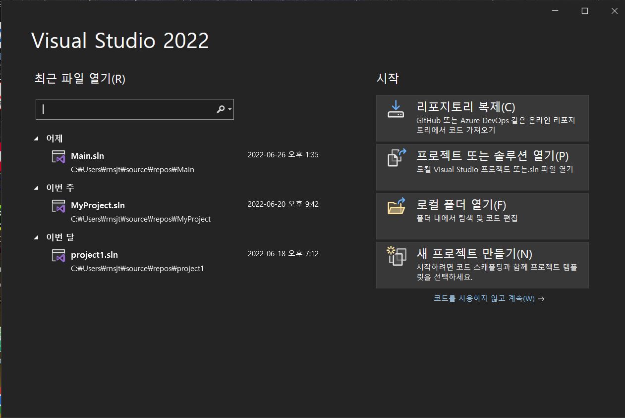Click the timestamp 2022-06-26 오후 1:35
Image resolution: width=625 pixels, height=418 pixels.
(283, 155)
